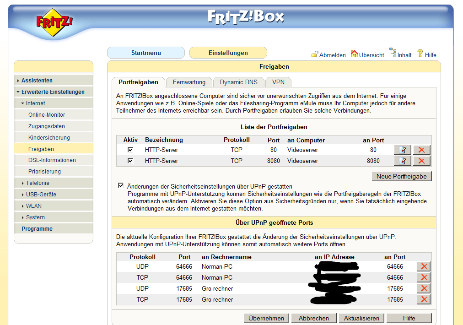Open the Übersicht link
463x325 pixels.
coord(371,55)
